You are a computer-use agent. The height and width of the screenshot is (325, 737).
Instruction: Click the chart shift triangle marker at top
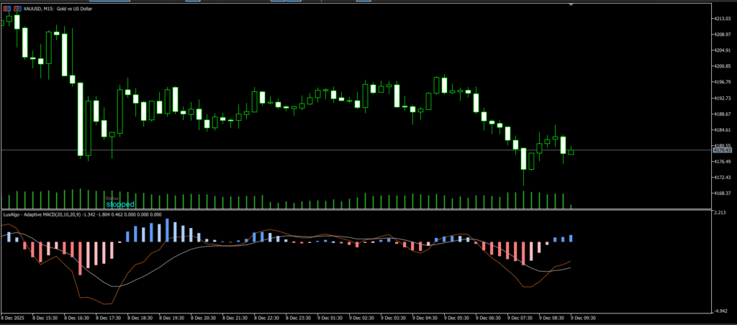pos(571,5)
